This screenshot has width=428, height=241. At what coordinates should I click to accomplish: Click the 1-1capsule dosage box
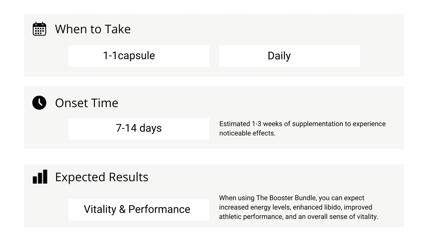[139, 56]
